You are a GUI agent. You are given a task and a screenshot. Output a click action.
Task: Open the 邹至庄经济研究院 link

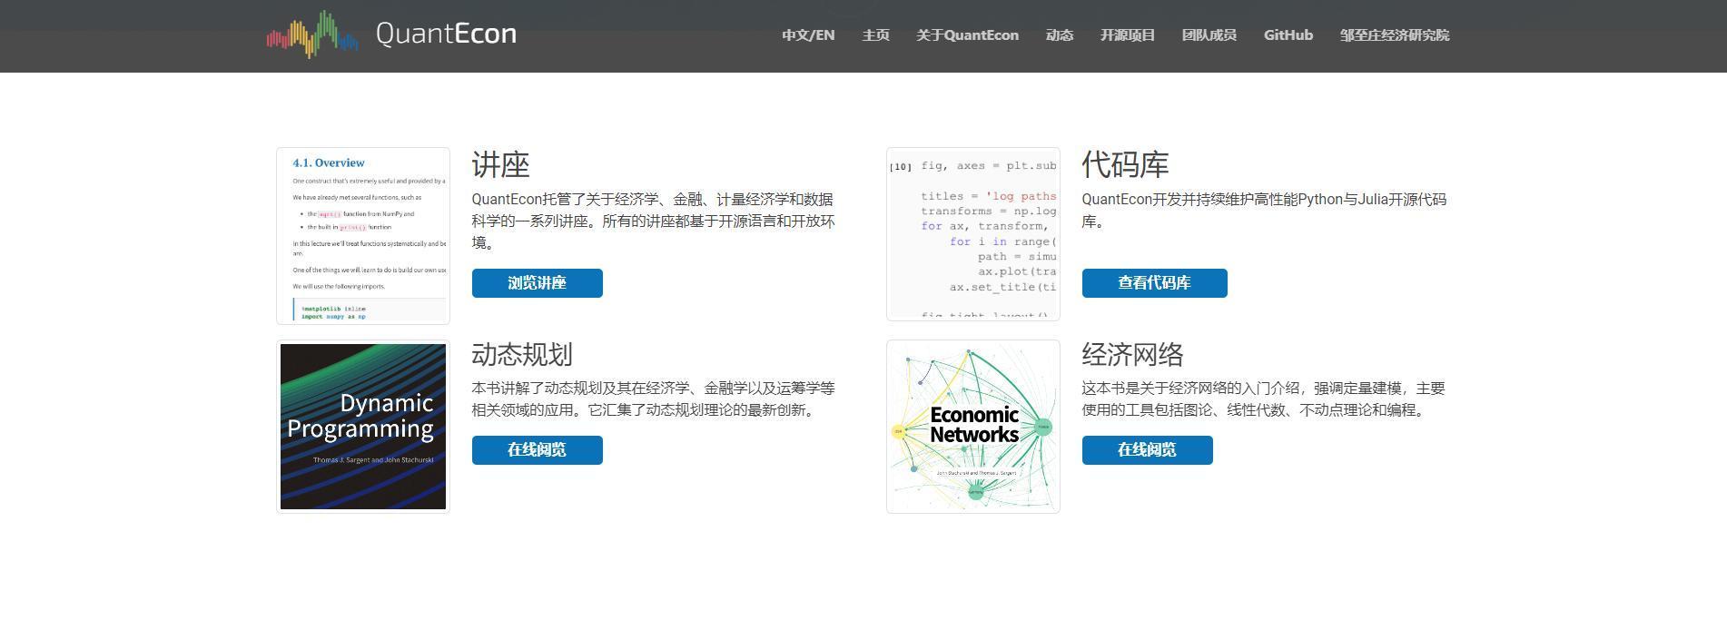point(1394,35)
